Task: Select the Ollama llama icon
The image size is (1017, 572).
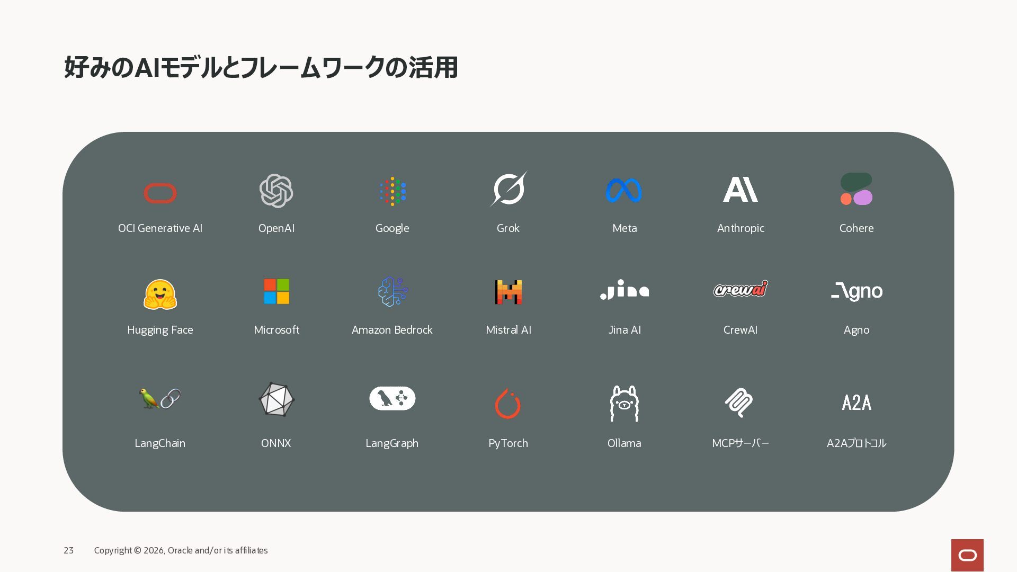Action: [x=625, y=404]
